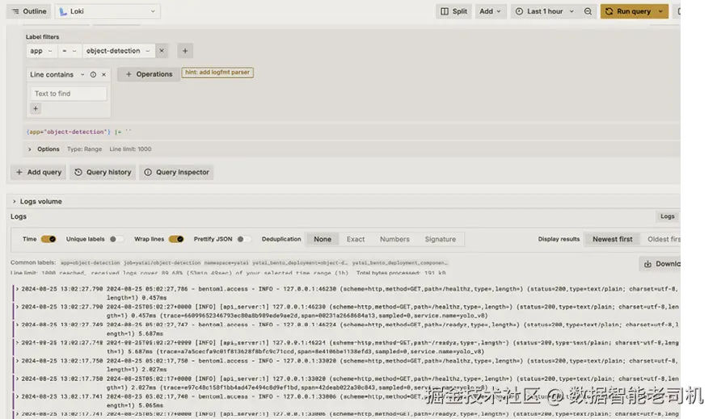Expand the 13:02:27.749 bentoml.access log row
This screenshot has height=419, width=717.
(346, 329)
